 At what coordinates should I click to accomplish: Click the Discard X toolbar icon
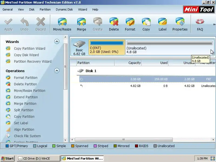[x=41, y=22]
